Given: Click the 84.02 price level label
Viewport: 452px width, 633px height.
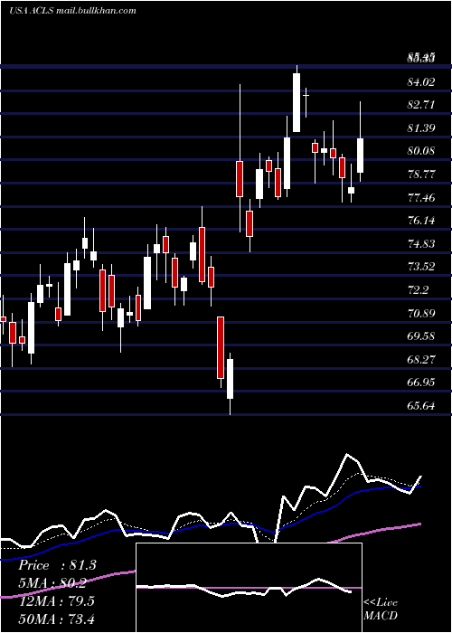Looking at the screenshot, I should click(x=421, y=82).
